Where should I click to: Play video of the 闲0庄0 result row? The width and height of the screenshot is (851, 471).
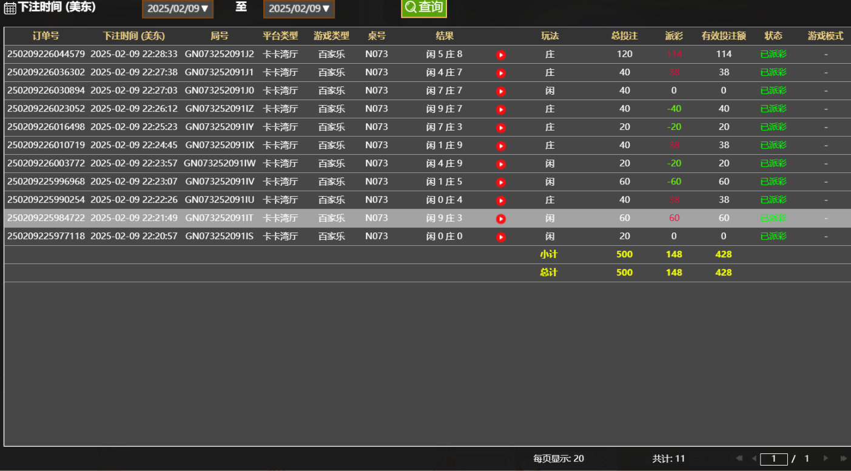pyautogui.click(x=500, y=236)
